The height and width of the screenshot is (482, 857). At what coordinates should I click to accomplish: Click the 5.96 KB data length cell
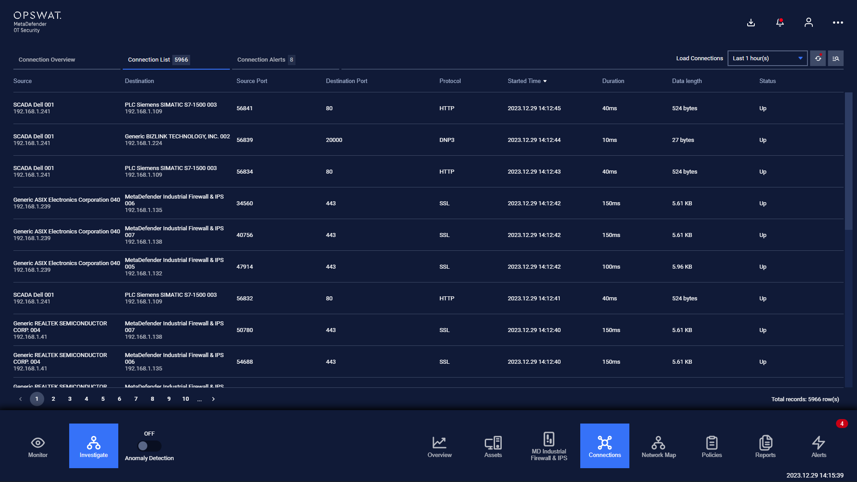coord(682,267)
